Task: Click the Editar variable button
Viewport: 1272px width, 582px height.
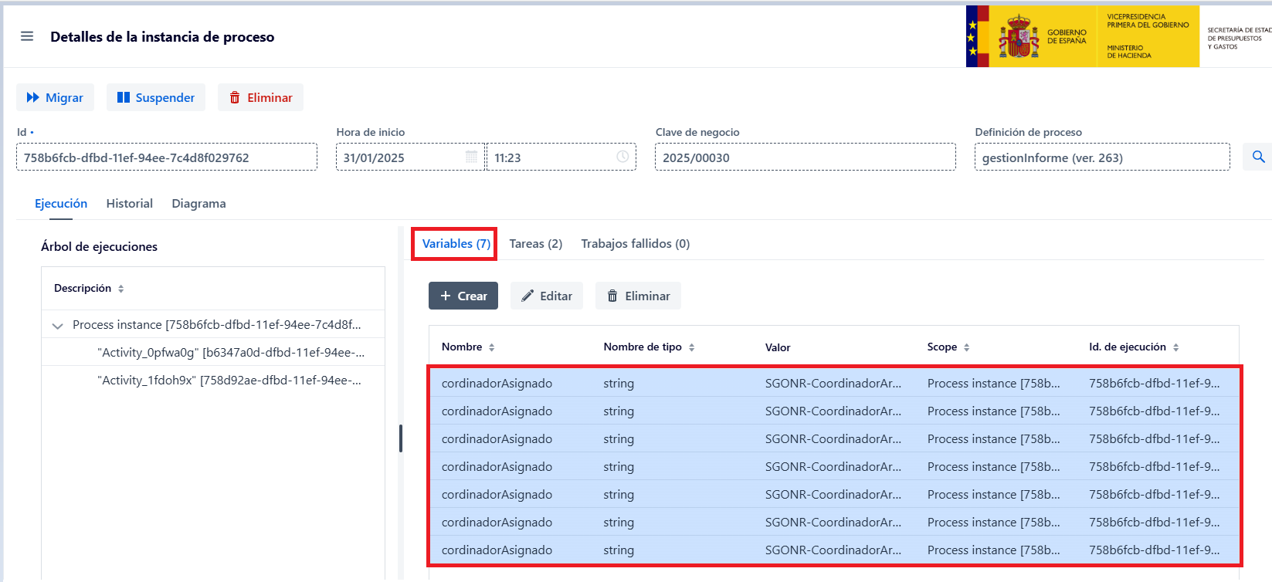Action: coord(547,296)
